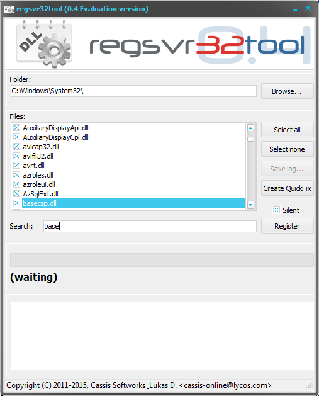
Task: Click the copyright text in status bar
Action: pos(139,385)
